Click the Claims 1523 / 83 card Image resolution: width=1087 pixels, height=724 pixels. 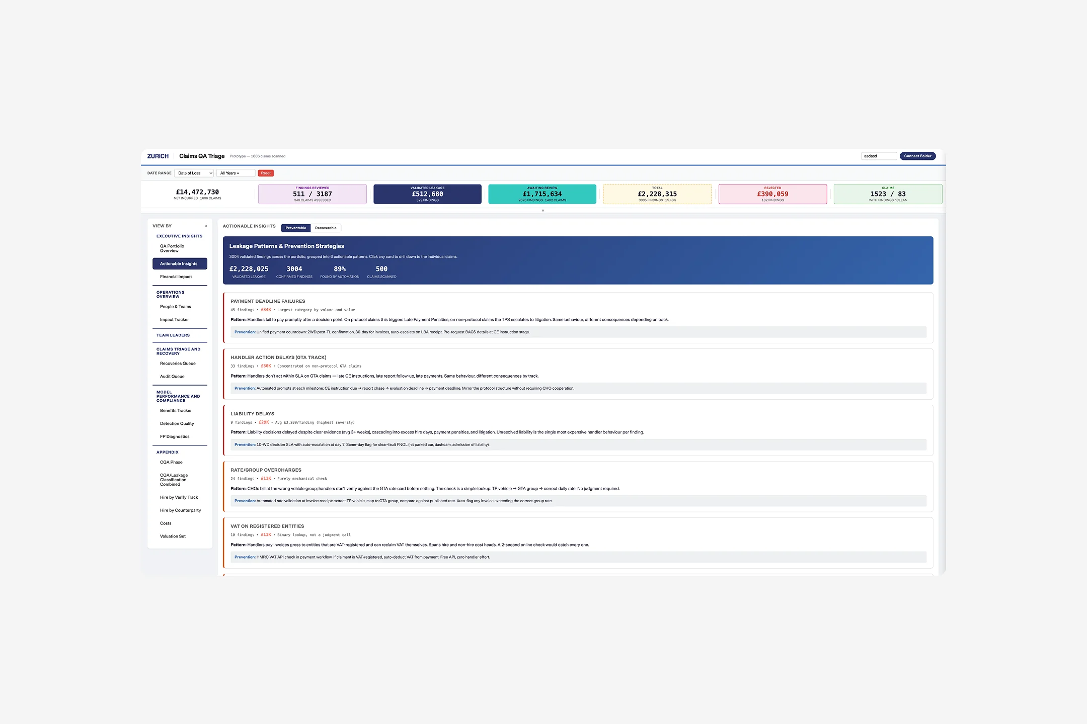coord(888,194)
